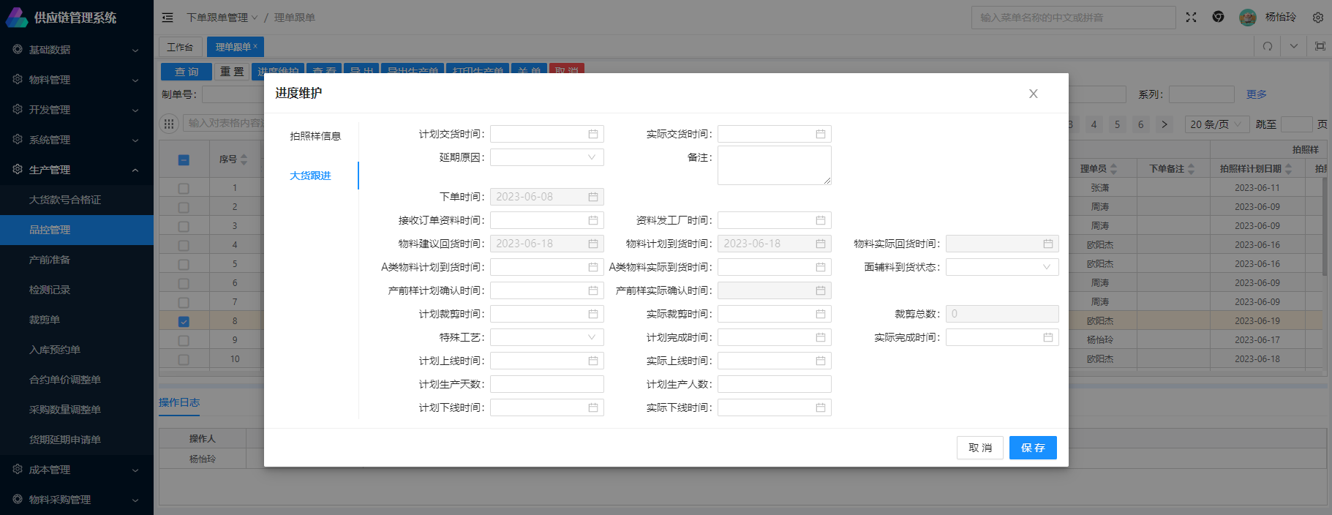Screen dimensions: 1332x515
Task: Click the refresh icon in tab bar
Action: (x=1268, y=46)
